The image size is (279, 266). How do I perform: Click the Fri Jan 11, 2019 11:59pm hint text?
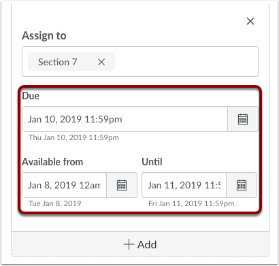click(x=191, y=203)
